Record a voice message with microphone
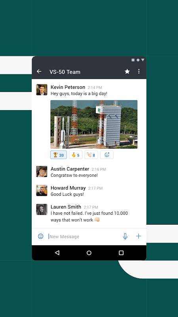The image size is (178, 317). (x=125, y=236)
